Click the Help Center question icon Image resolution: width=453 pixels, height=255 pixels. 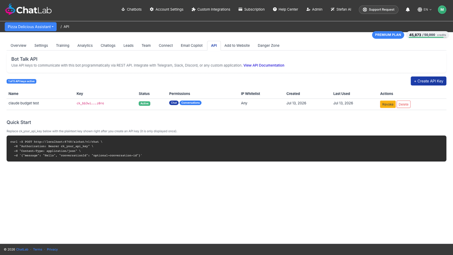coord(275,9)
